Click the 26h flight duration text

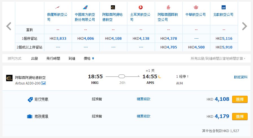point(122,83)
